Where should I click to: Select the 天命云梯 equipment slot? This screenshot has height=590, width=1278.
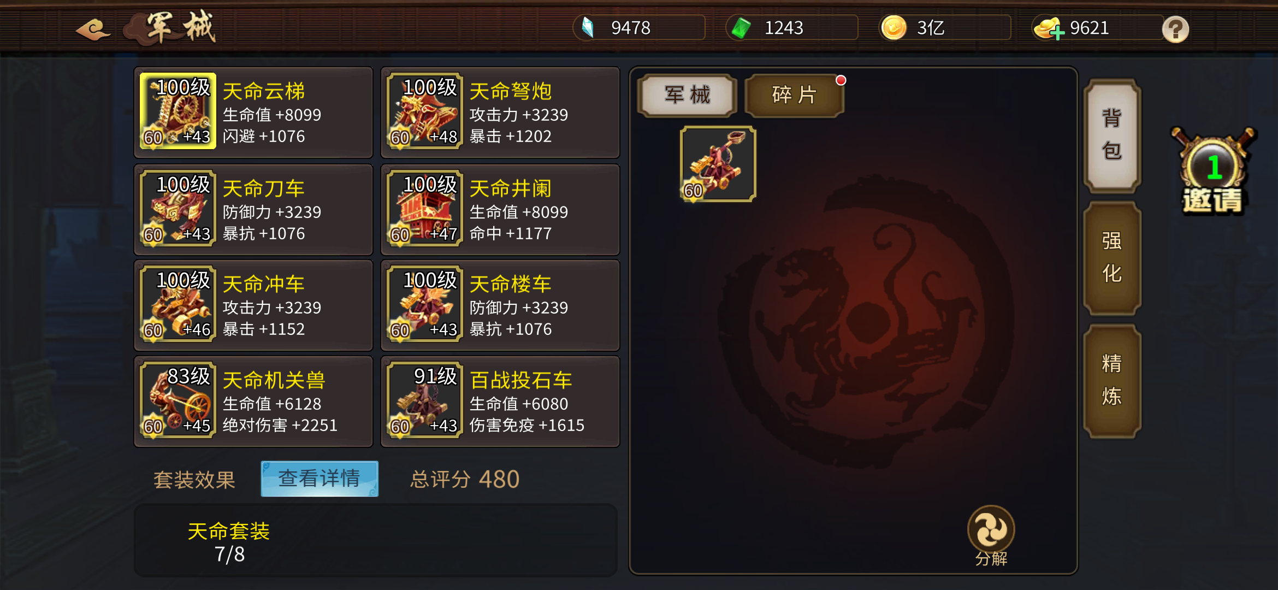coord(253,113)
